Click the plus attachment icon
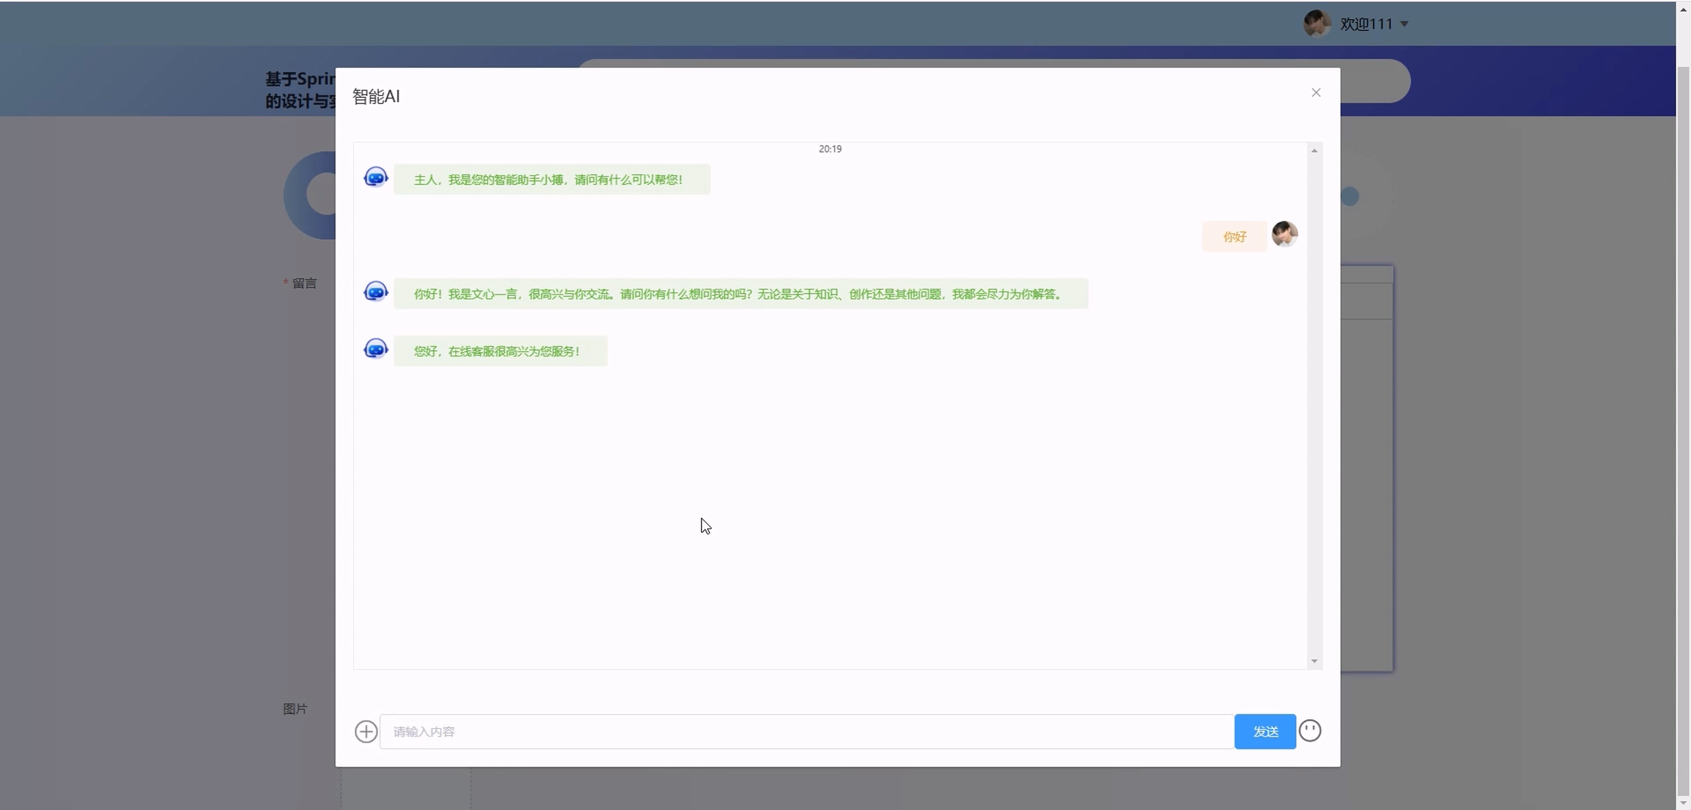 (x=366, y=731)
